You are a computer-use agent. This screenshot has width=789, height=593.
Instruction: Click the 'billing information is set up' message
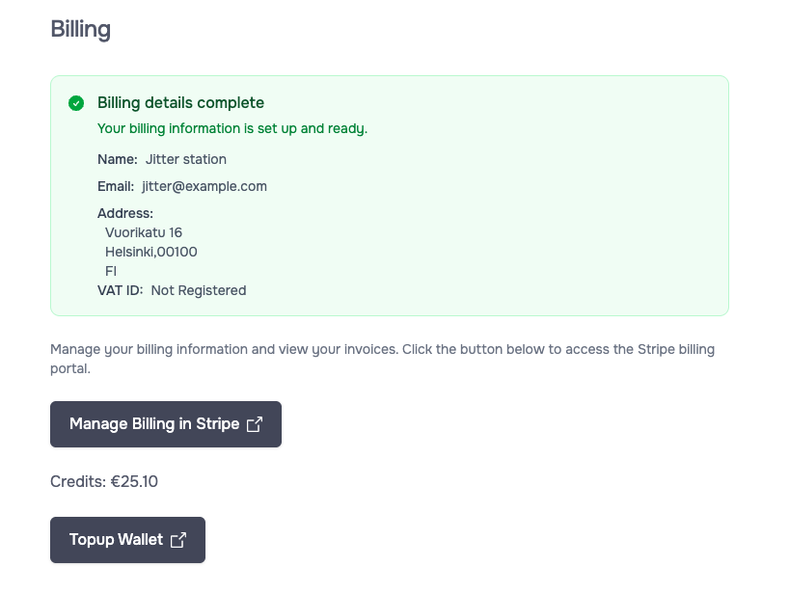point(231,128)
